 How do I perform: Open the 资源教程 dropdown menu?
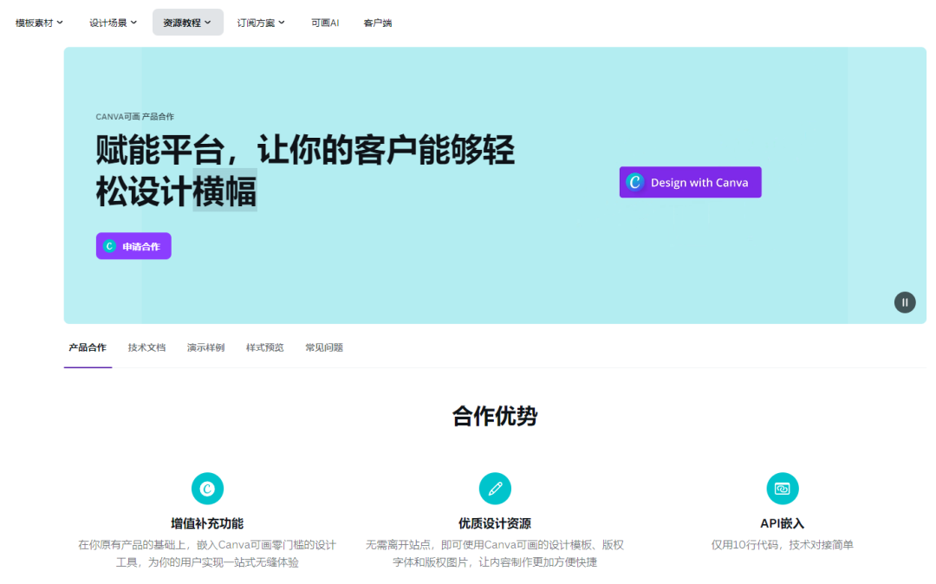point(187,23)
